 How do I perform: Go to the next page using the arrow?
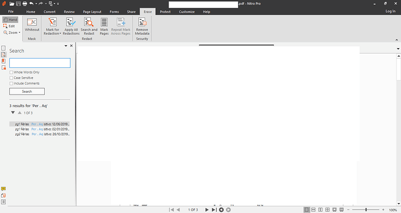(x=207, y=210)
